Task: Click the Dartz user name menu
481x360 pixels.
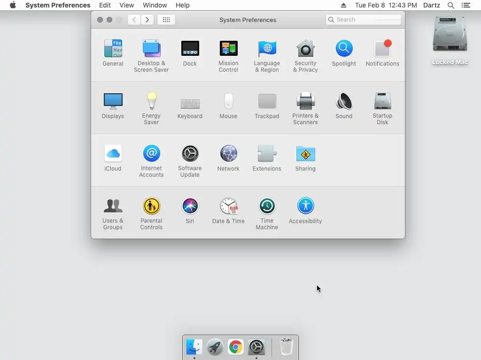Action: click(x=432, y=5)
